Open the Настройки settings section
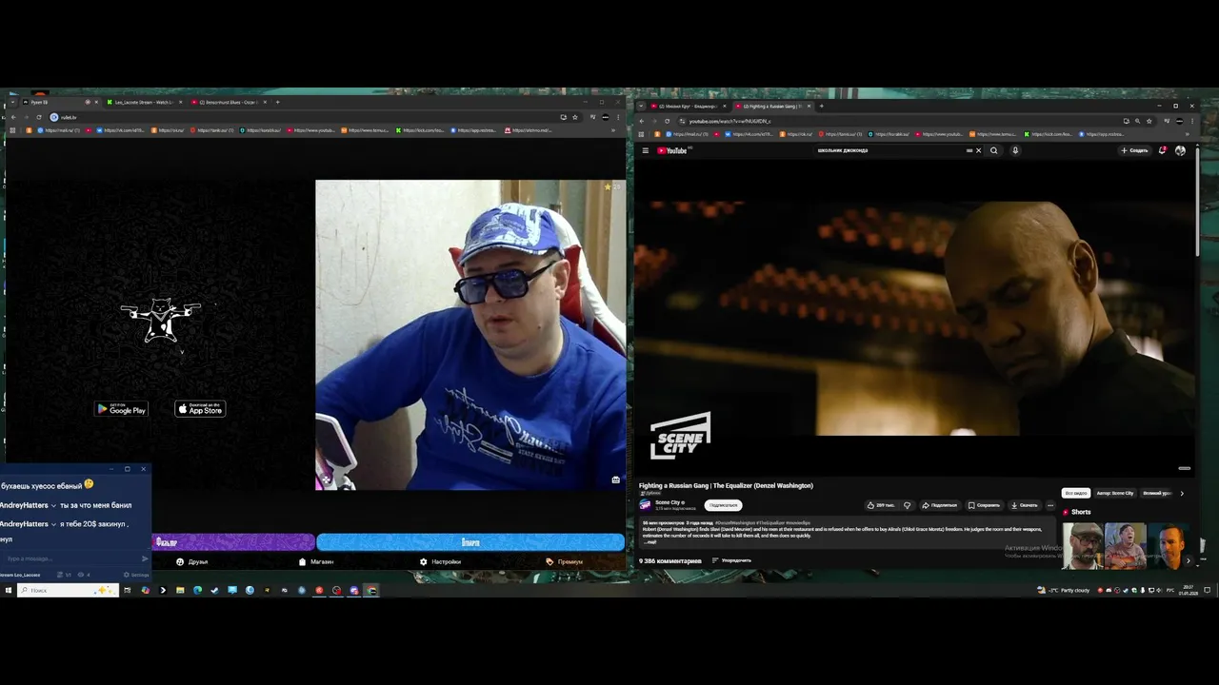 click(440, 562)
